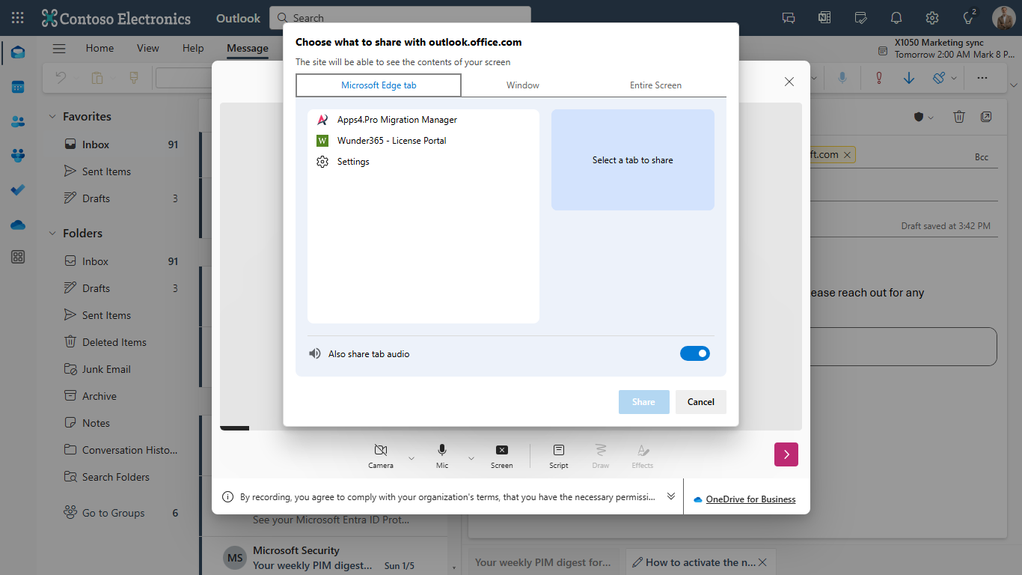1022x575 pixels.
Task: Switch to the Window tab
Action: pyautogui.click(x=522, y=85)
